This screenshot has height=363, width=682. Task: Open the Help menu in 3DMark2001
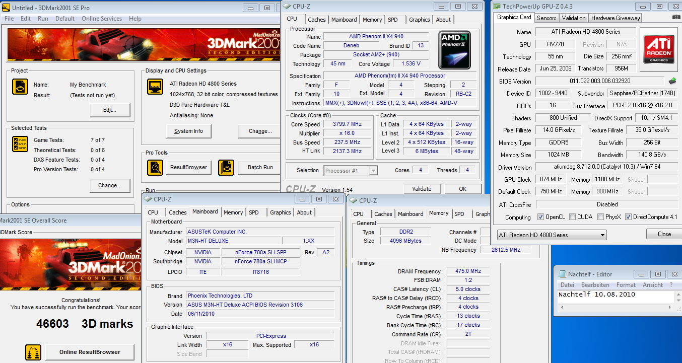135,19
